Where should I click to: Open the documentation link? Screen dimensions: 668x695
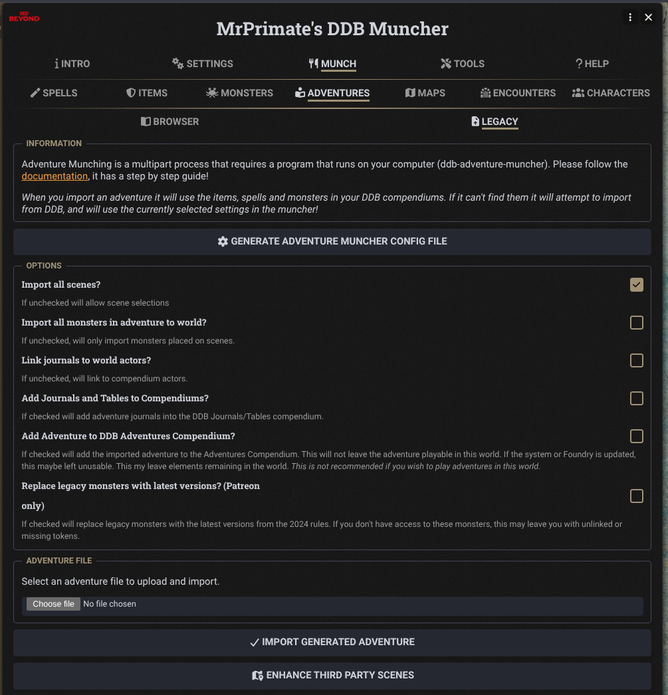point(55,177)
